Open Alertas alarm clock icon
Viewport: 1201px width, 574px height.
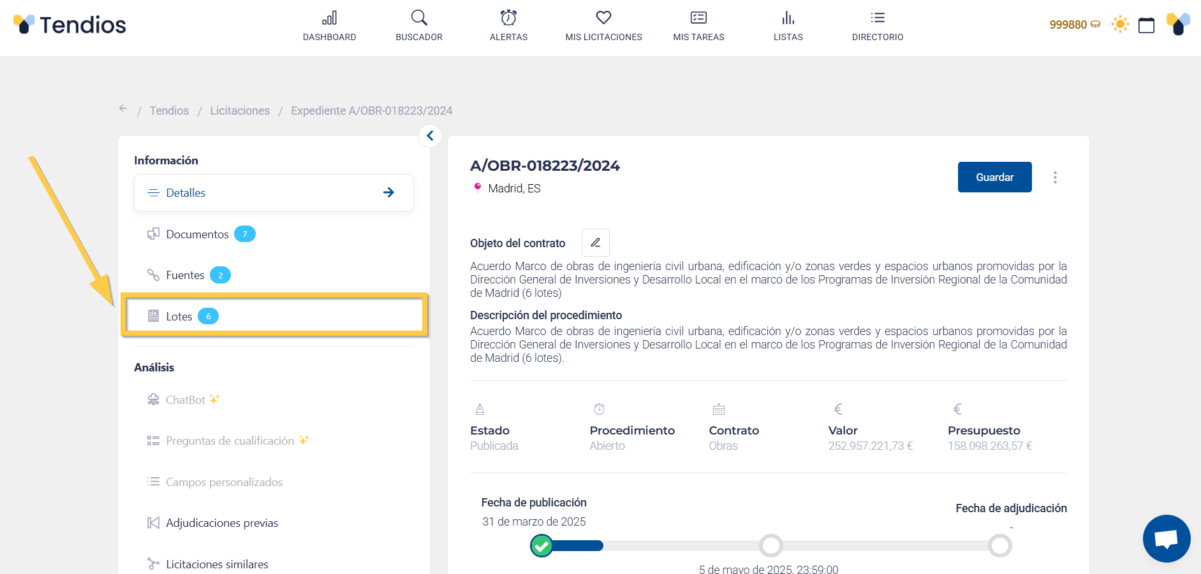point(508,18)
